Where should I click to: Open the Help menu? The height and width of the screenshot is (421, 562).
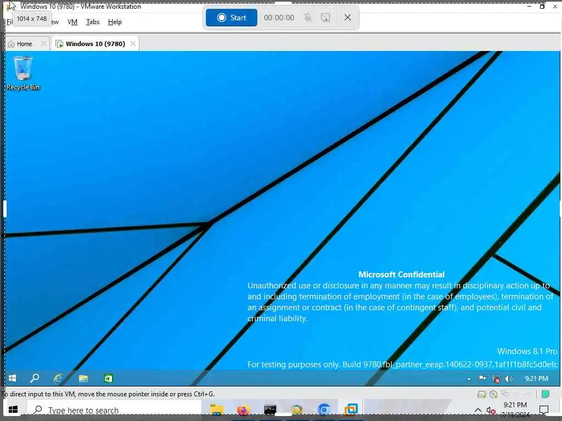pos(115,22)
